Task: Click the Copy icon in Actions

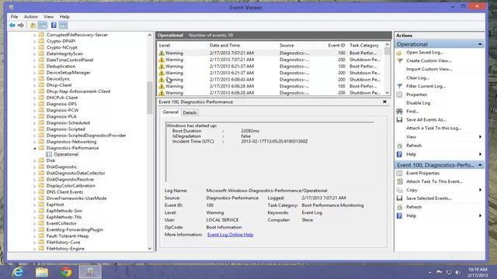Action: pos(399,190)
